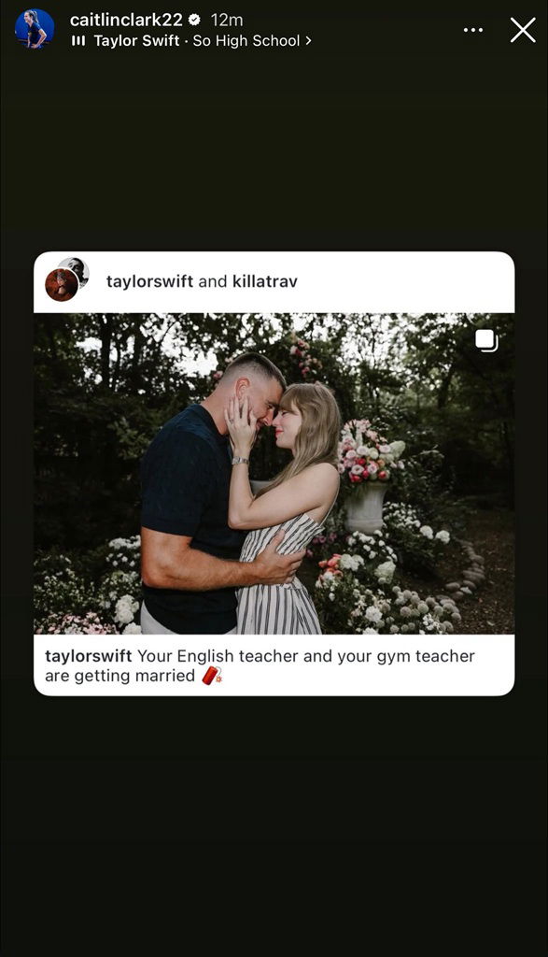Click killatrav in the shared post header
This screenshot has height=957, width=548.
(264, 281)
